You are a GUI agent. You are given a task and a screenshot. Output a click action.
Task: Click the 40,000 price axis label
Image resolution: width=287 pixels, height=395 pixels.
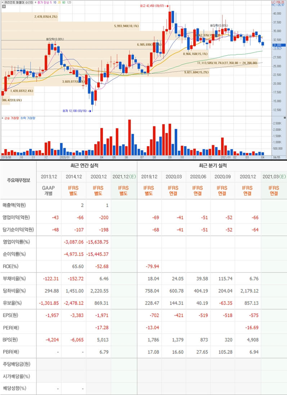(277, 14)
